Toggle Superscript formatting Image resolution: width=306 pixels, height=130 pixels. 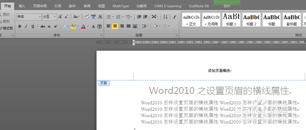tap(56, 26)
